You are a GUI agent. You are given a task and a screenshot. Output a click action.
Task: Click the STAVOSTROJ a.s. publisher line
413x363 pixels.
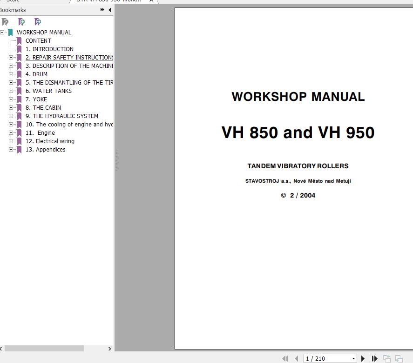click(x=298, y=181)
